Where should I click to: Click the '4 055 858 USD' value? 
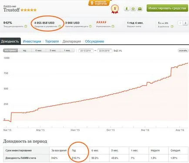point(44,23)
